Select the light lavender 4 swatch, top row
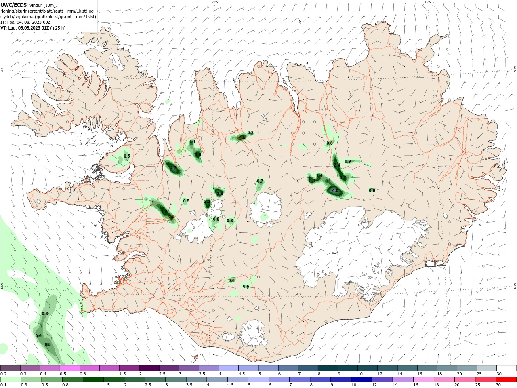The height and width of the screenshot is (388, 517). 228,368
